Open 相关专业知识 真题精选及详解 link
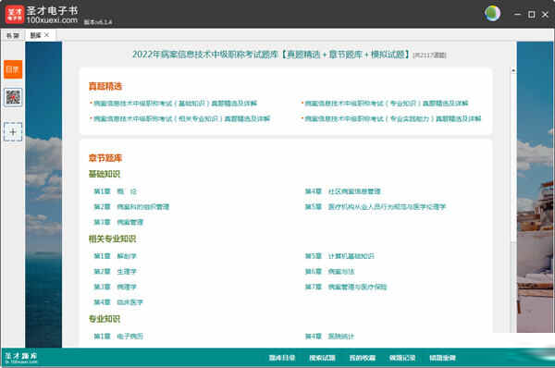Image resolution: width=555 pixels, height=368 pixels. pos(181,118)
